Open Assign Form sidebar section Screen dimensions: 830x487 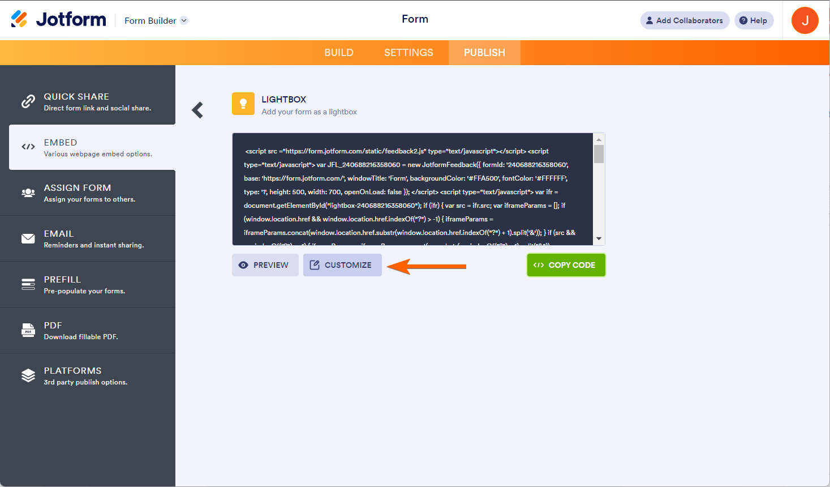(x=88, y=193)
